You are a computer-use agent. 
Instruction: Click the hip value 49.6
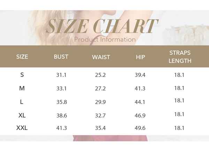140,128
